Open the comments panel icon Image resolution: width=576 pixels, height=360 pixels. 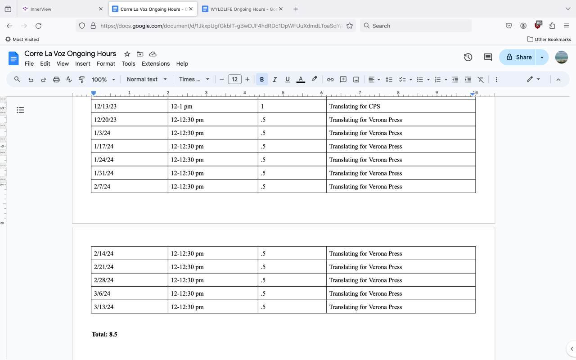[488, 57]
